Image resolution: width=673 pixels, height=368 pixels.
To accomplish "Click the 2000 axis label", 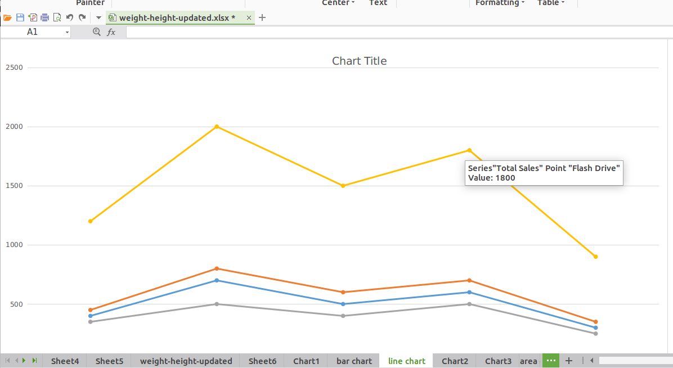I will [14, 127].
